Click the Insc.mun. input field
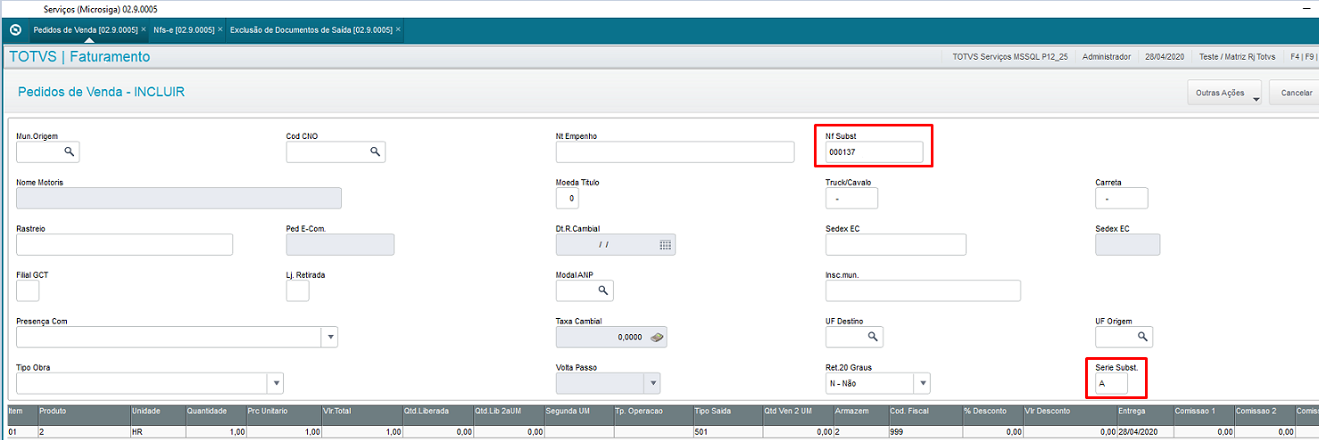Viewport: 1319px width, 440px height. point(923,291)
